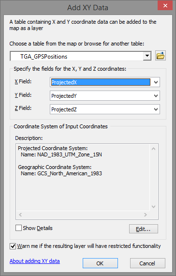Click the NAD_1983_UTM_Zone_15N name text
The height and width of the screenshot is (276, 176).
pyautogui.click(x=70, y=154)
